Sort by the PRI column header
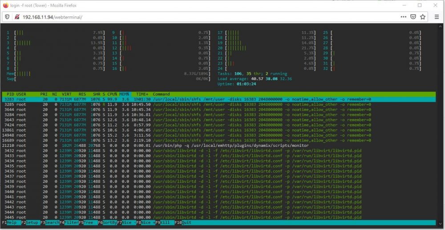The height and width of the screenshot is (230, 445). (44, 94)
